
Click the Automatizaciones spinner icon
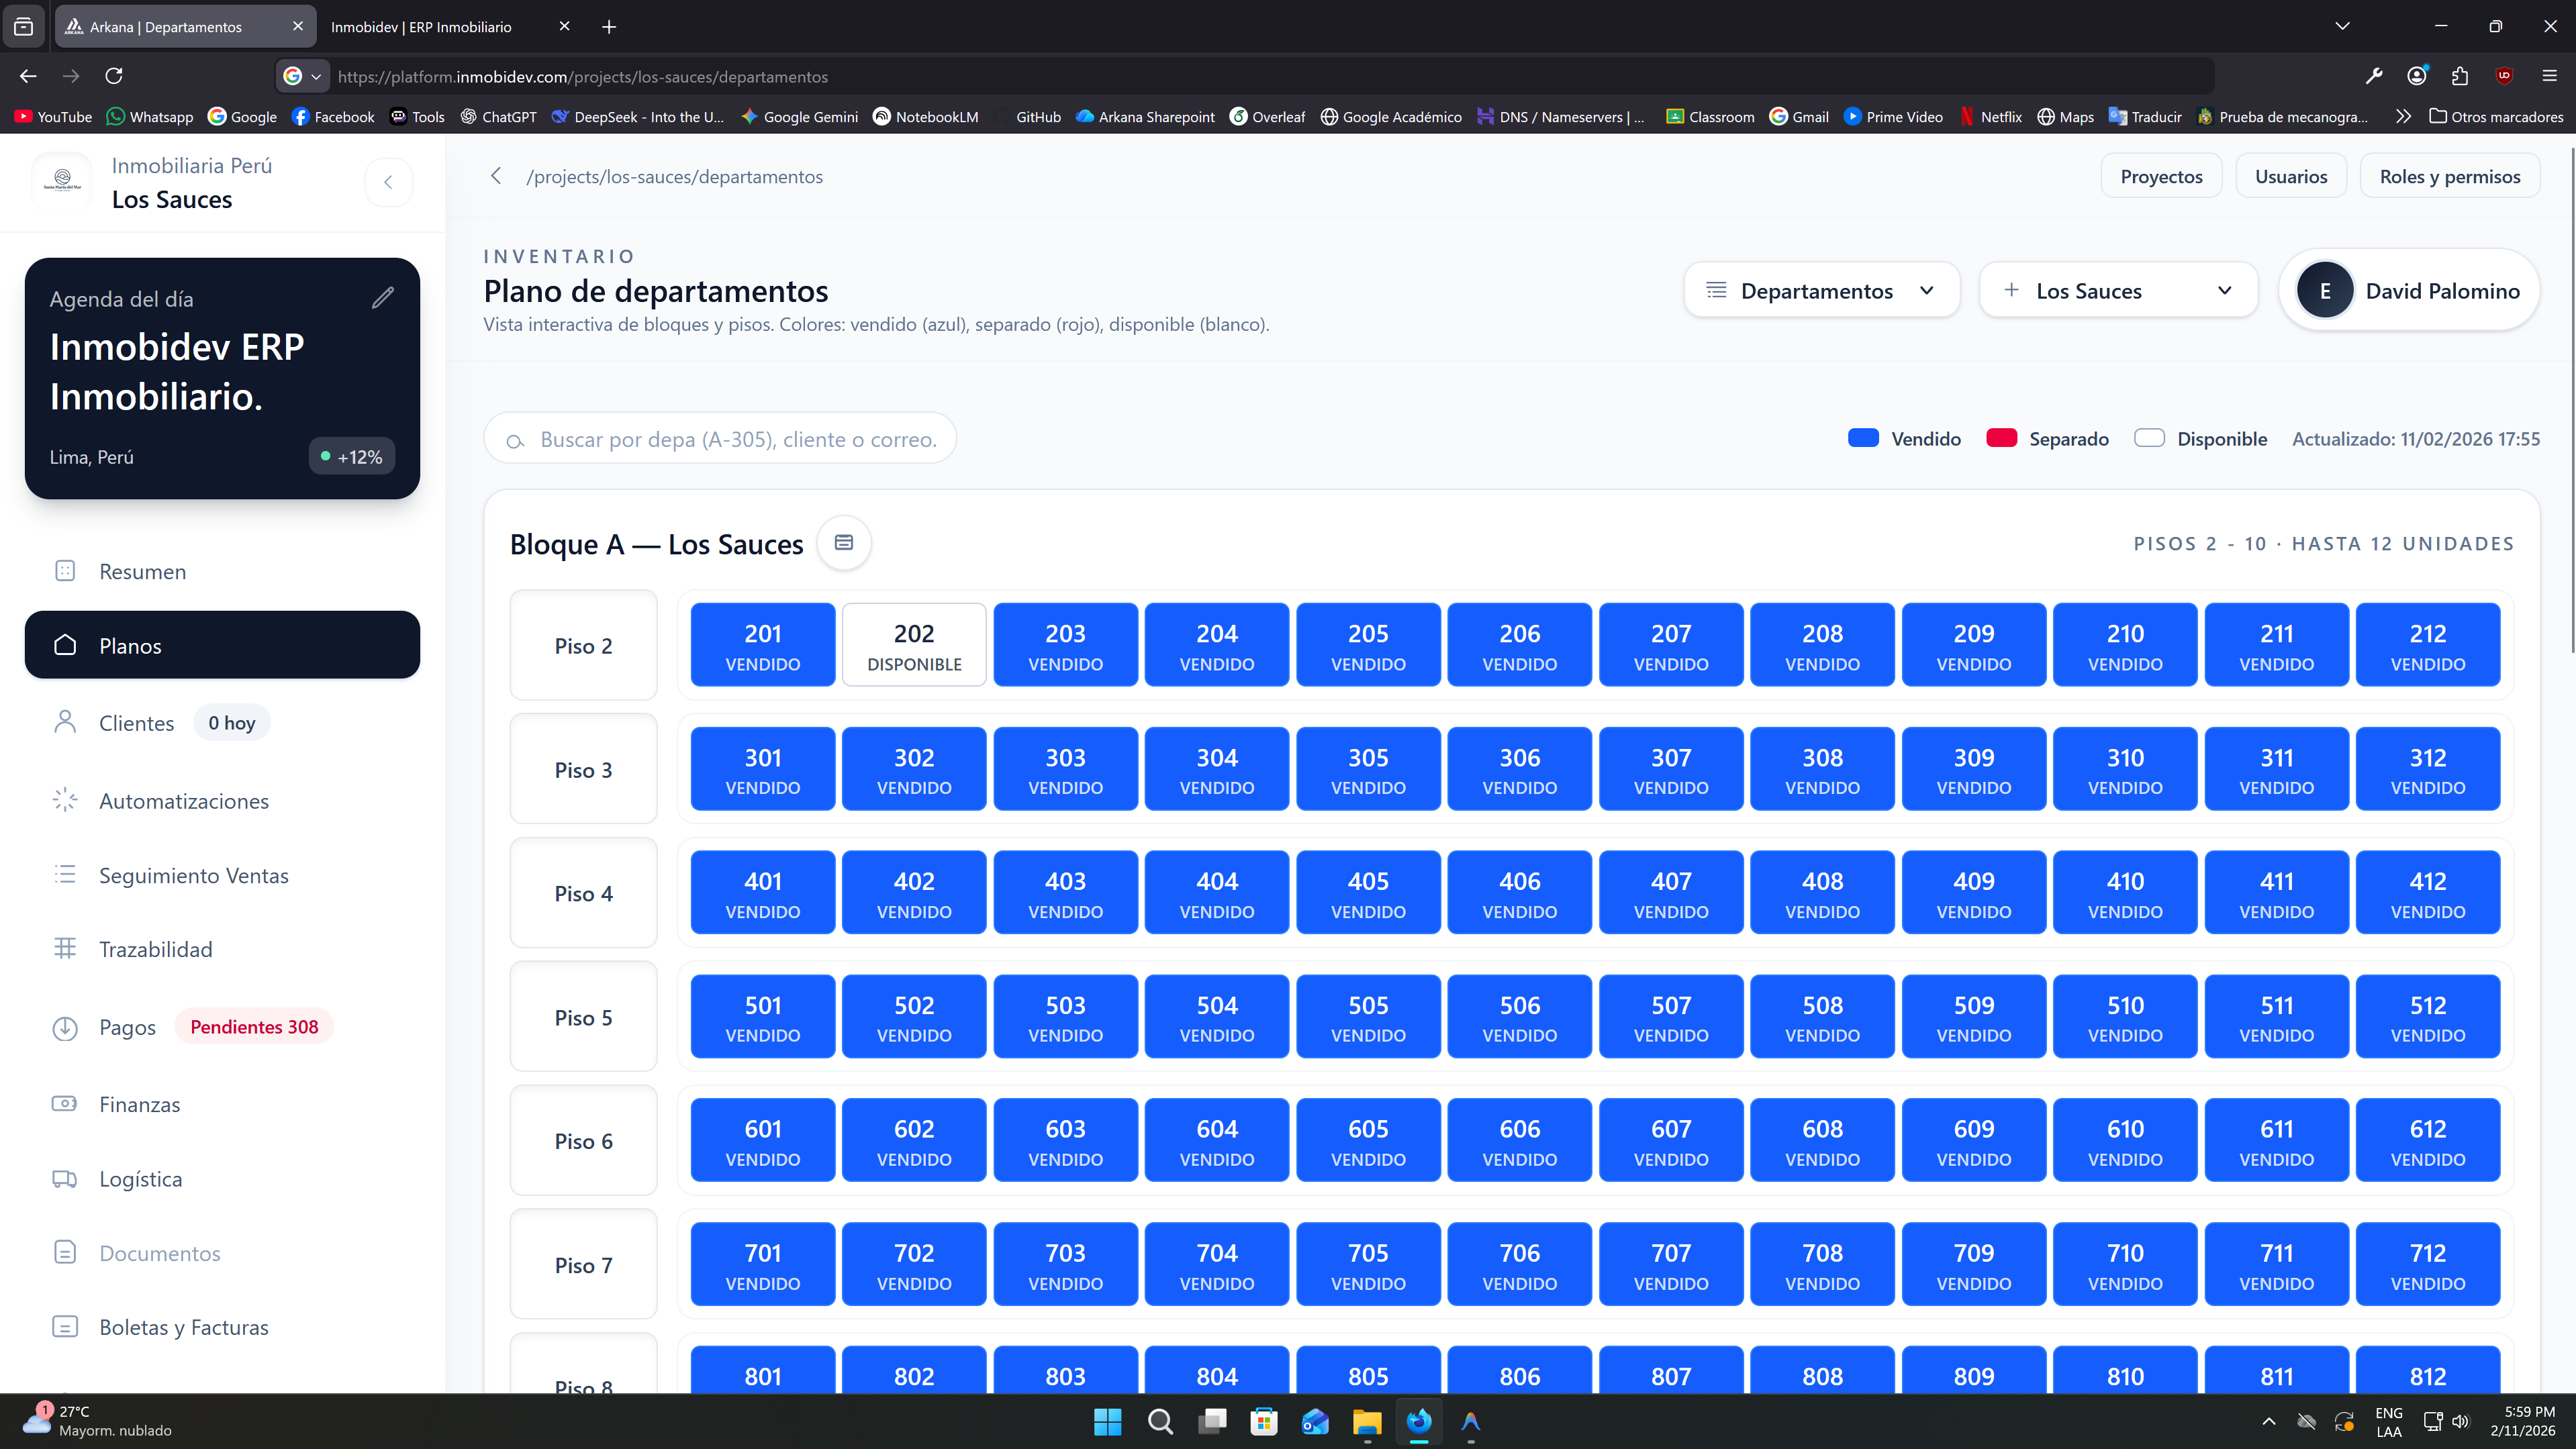pyautogui.click(x=64, y=800)
